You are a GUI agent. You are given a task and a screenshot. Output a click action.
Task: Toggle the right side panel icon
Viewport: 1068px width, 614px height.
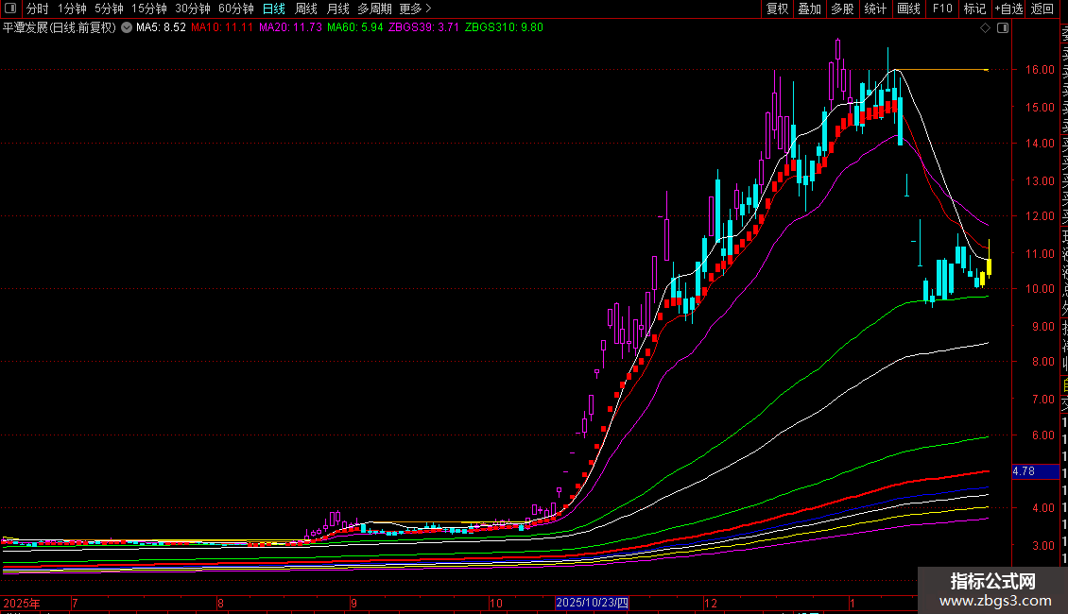pyautogui.click(x=1003, y=28)
